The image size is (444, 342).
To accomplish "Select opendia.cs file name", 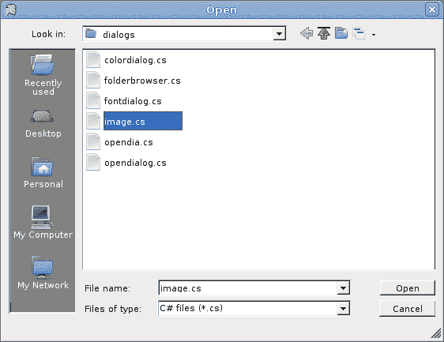I will pyautogui.click(x=129, y=142).
